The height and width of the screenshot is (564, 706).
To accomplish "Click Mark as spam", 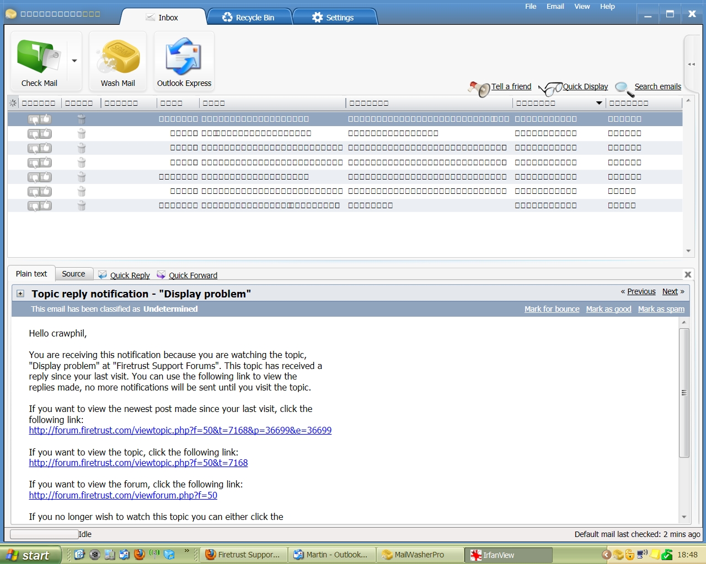I will coord(661,309).
